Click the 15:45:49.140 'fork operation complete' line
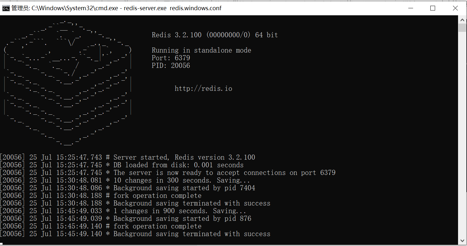 (x=101, y=226)
